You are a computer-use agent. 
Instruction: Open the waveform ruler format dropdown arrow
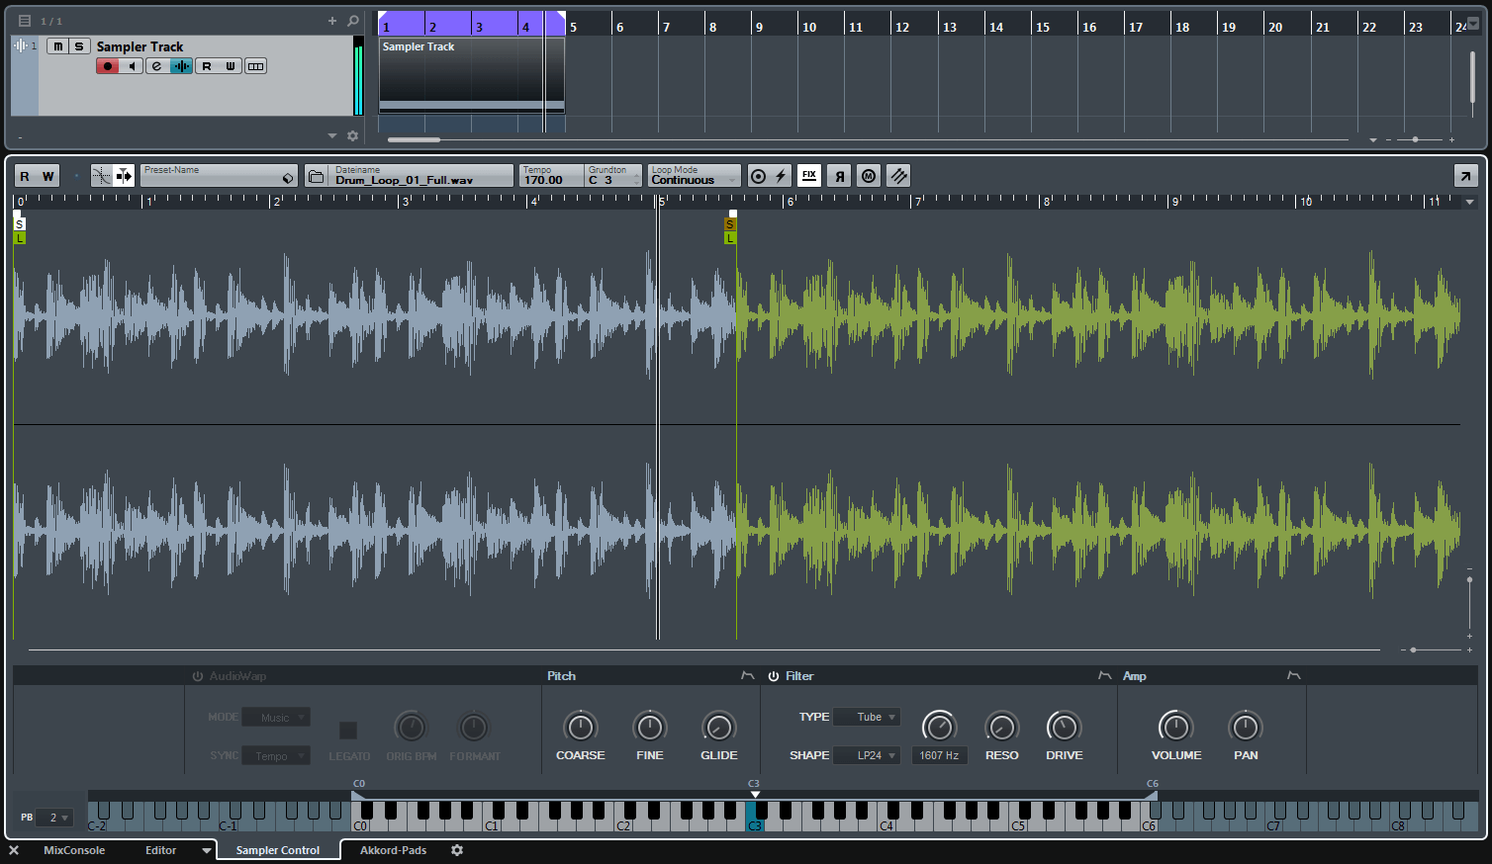coord(1470,202)
